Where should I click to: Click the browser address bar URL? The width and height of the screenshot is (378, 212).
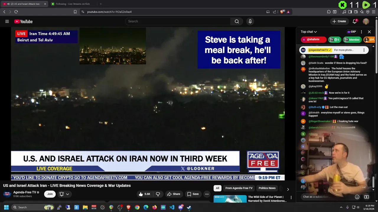click(109, 12)
